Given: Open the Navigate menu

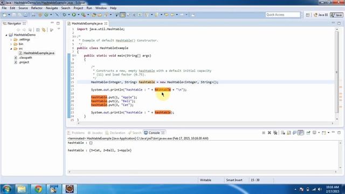Looking at the screenshot, I should 52,8.
